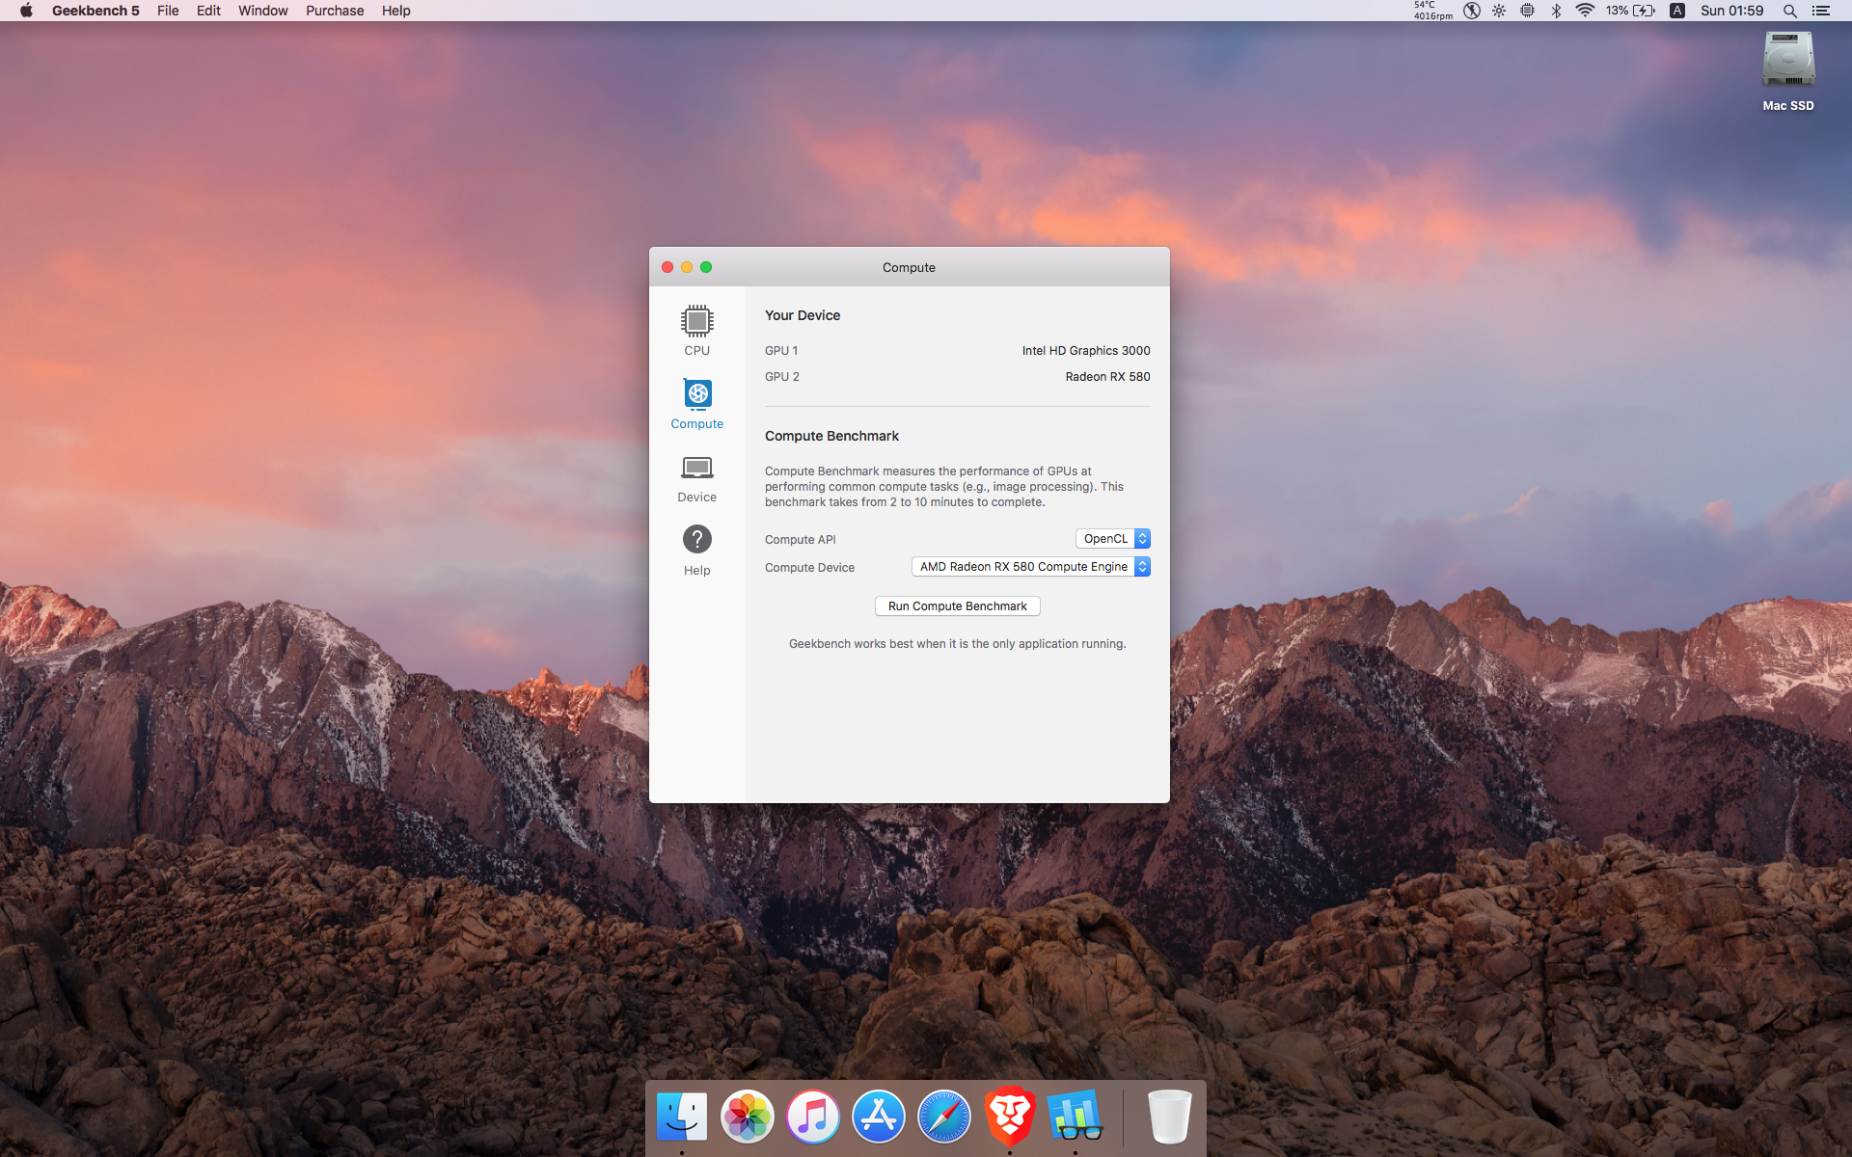Screen dimensions: 1852x1157
Task: Open the File menu
Action: tap(168, 11)
